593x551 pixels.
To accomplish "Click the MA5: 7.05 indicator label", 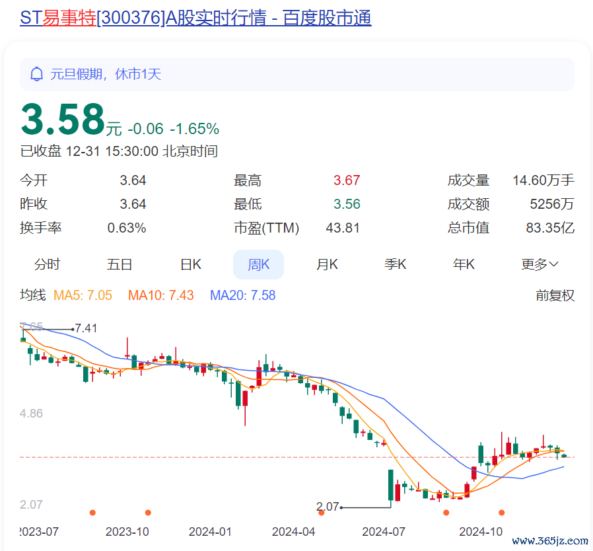I will click(x=83, y=295).
